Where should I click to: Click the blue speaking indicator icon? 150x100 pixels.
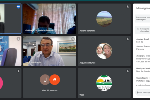click(18, 7)
